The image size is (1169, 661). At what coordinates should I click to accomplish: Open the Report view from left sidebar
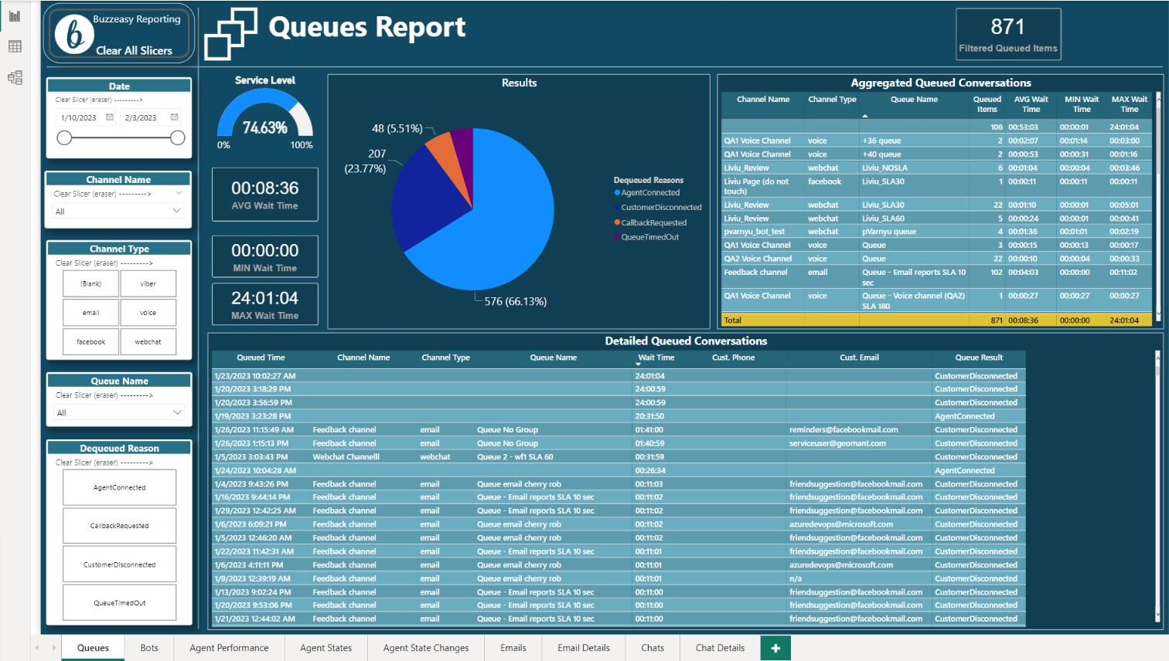pyautogui.click(x=15, y=16)
